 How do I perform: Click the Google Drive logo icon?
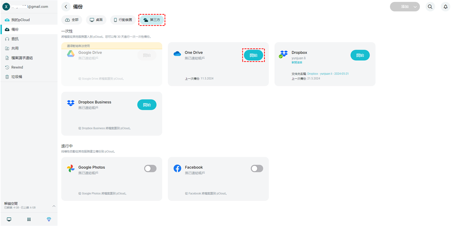71,54
